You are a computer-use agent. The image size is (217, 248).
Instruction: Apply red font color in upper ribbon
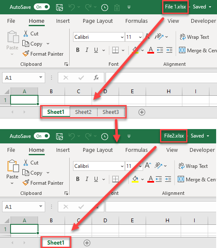coord(151,50)
